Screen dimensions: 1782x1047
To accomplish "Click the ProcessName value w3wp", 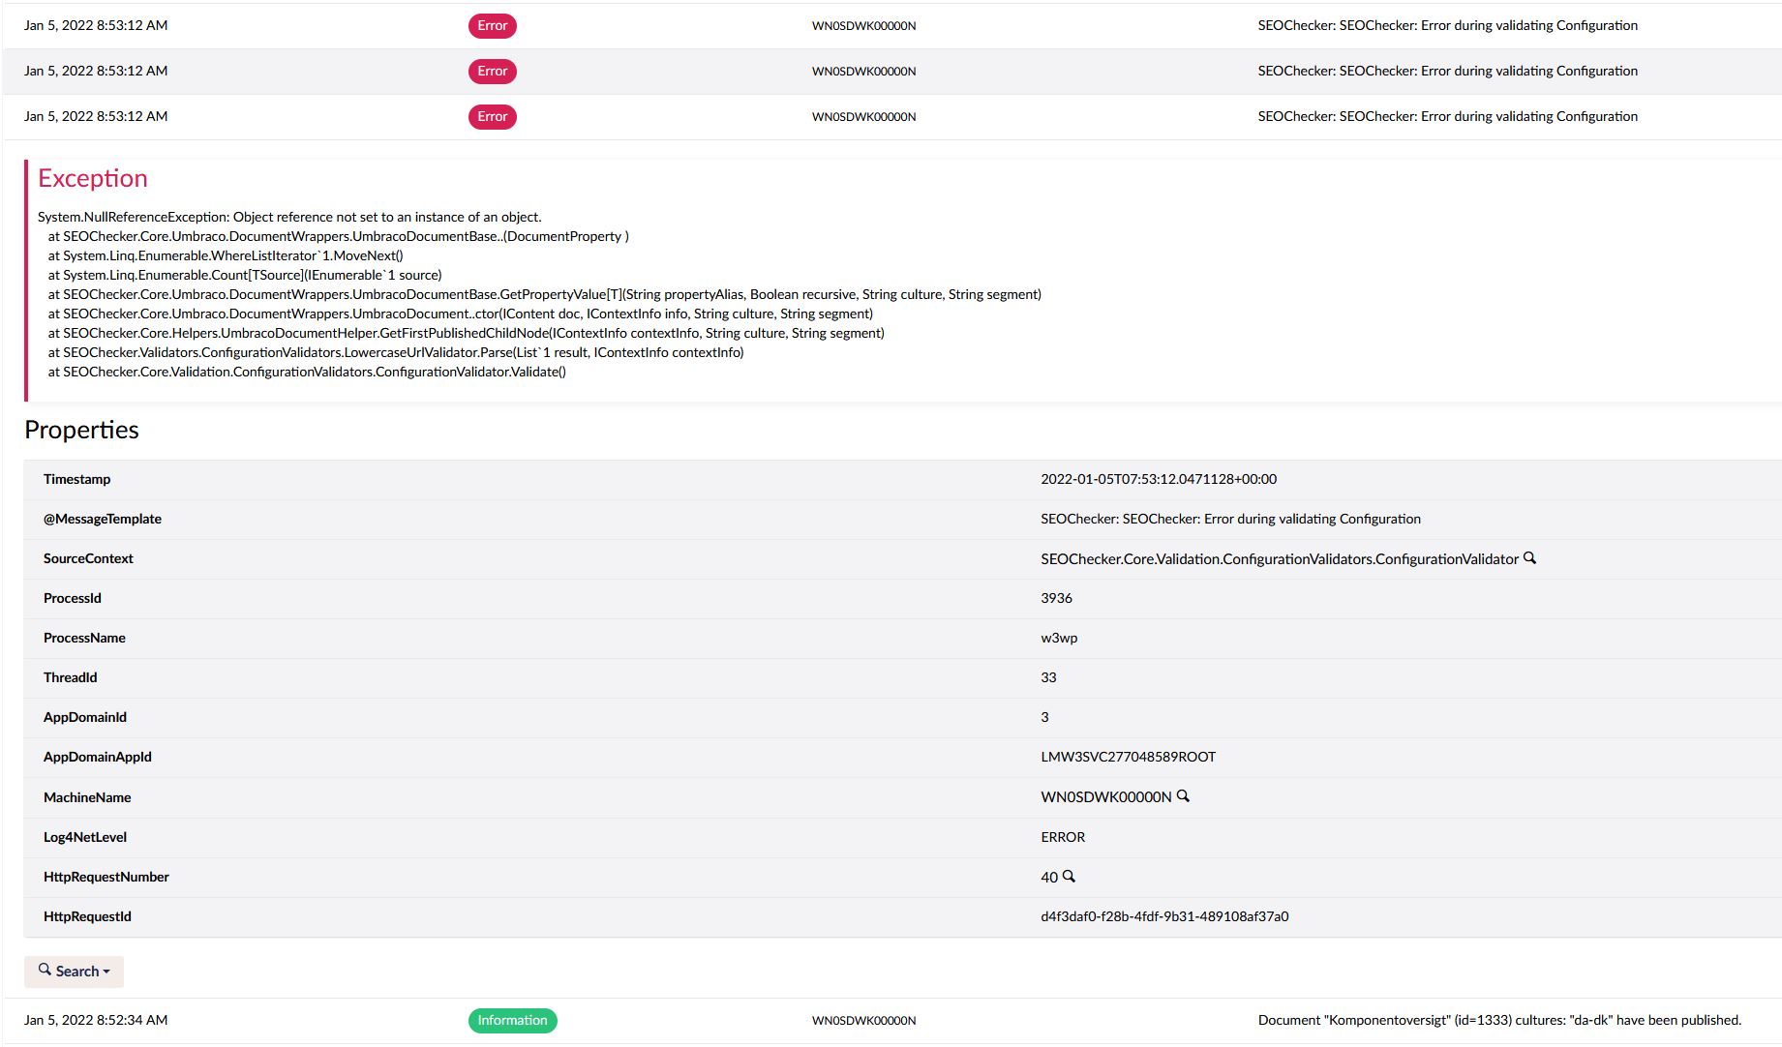I will pos(1059,638).
